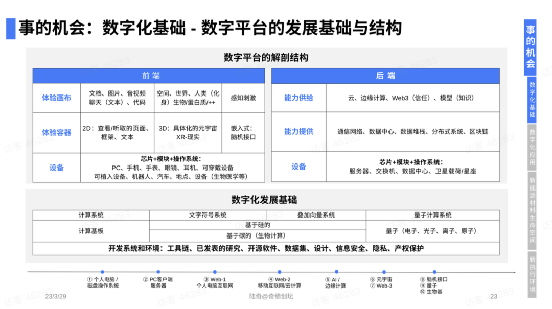The width and height of the screenshot is (552, 309).
Task: Select the Web-2 移动互联网 timeline dot
Action: click(279, 272)
